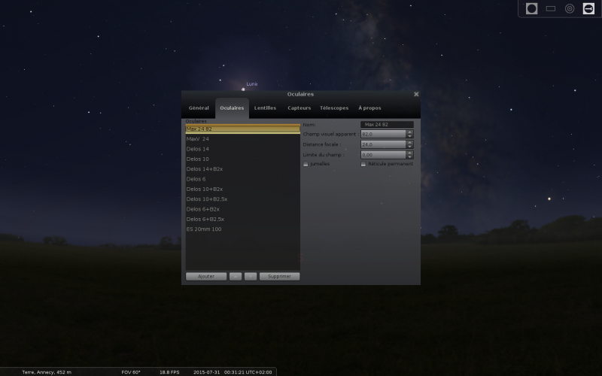This screenshot has height=376, width=602.
Task: Select Delos 14 eyepiece
Action: click(242, 149)
